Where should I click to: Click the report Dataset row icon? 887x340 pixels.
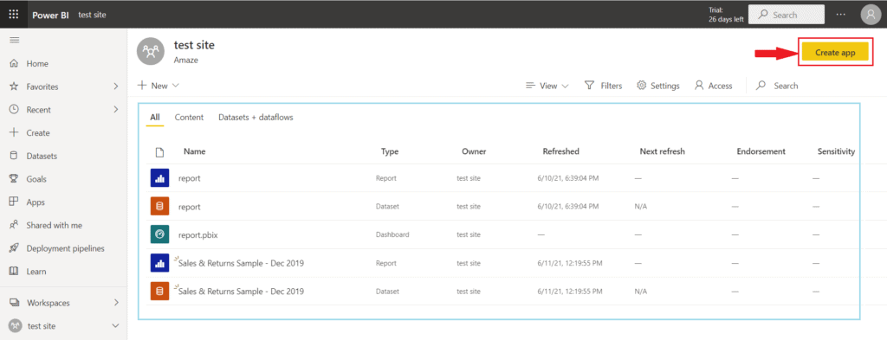159,206
